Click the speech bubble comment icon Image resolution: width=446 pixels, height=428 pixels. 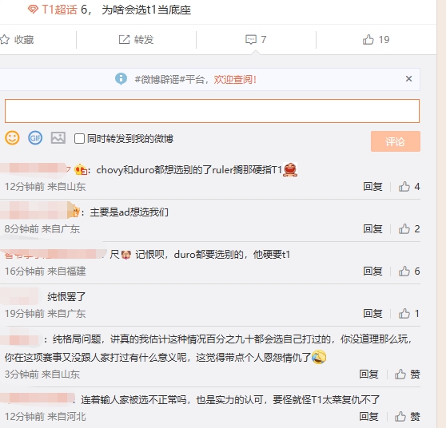tap(251, 39)
